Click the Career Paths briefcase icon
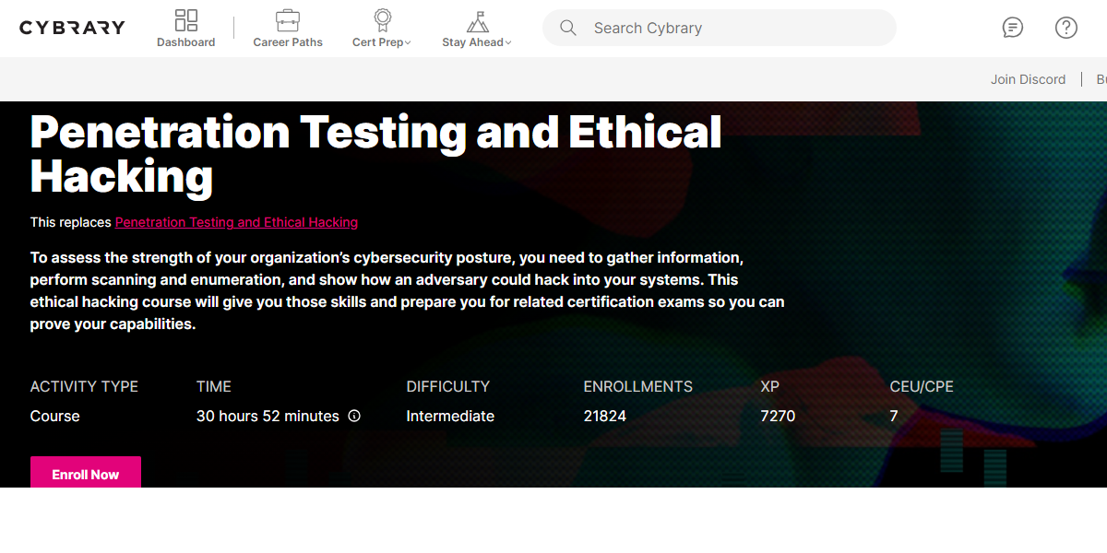The image size is (1107, 553). pyautogui.click(x=288, y=18)
